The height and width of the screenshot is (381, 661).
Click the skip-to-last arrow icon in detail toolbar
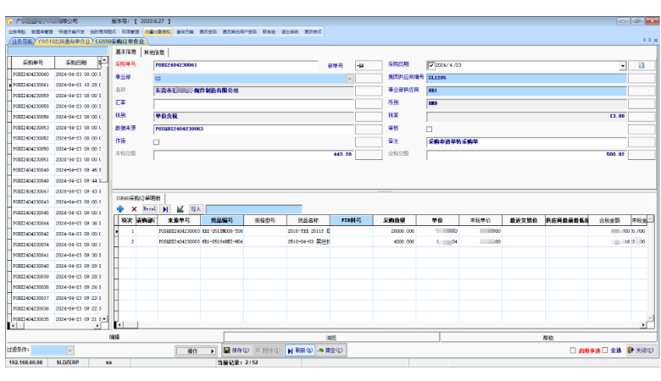click(x=165, y=209)
